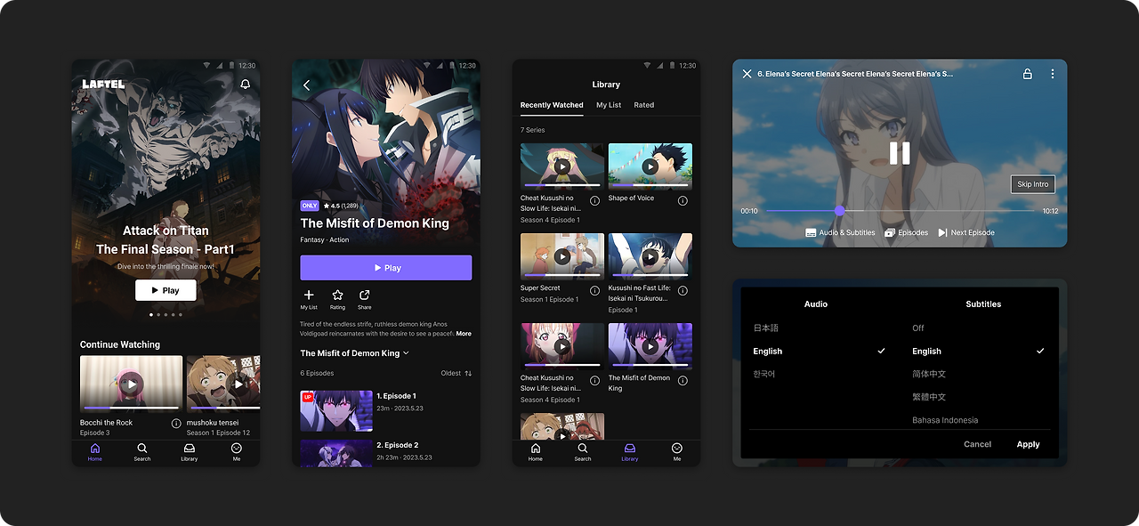Viewport: 1139px width, 526px height.
Task: Expand description with More link
Action: click(x=464, y=334)
